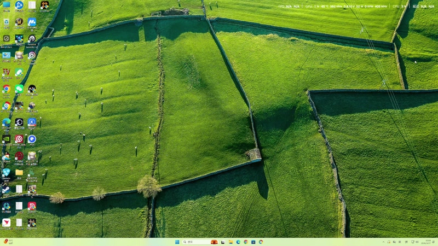Open Edge from the taskbar
Screen dimensions: 438x246
[x=238, y=242]
